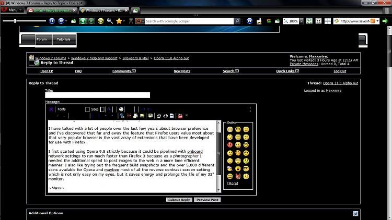The image size is (392, 220).
Task: Click the green fit-to-width icon
Action: (309, 21)
